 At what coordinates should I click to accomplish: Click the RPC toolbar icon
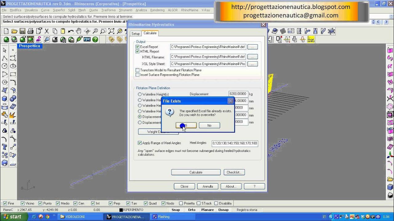tap(87, 39)
